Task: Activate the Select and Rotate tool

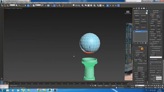Action: (x=31, y=6)
